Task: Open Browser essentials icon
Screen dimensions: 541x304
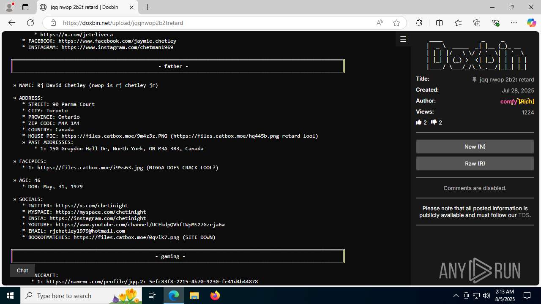Action: point(495,23)
